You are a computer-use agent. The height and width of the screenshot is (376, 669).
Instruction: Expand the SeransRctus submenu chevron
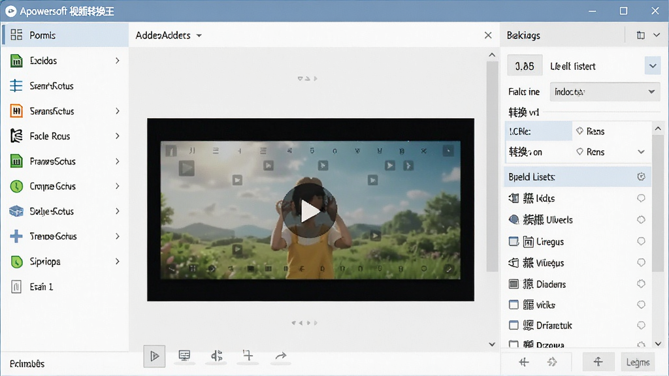118,111
